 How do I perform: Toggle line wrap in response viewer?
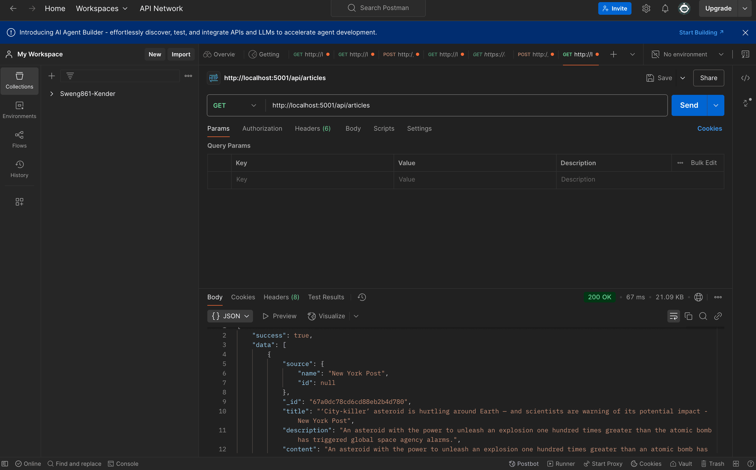pos(673,316)
